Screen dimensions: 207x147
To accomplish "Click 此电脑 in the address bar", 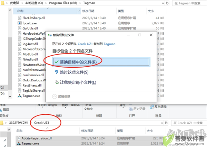I will 14,3.
